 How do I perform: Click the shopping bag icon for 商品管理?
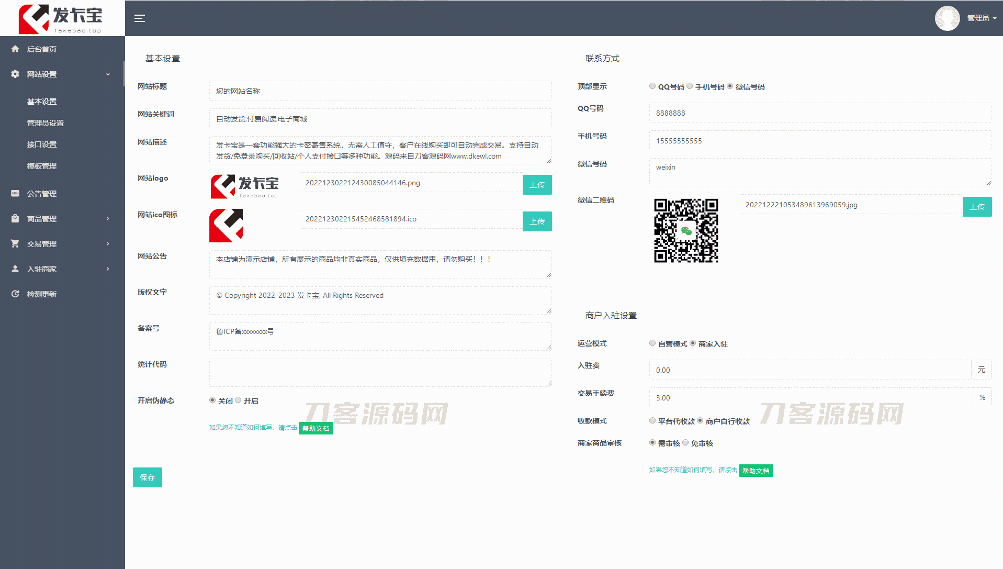(x=15, y=219)
